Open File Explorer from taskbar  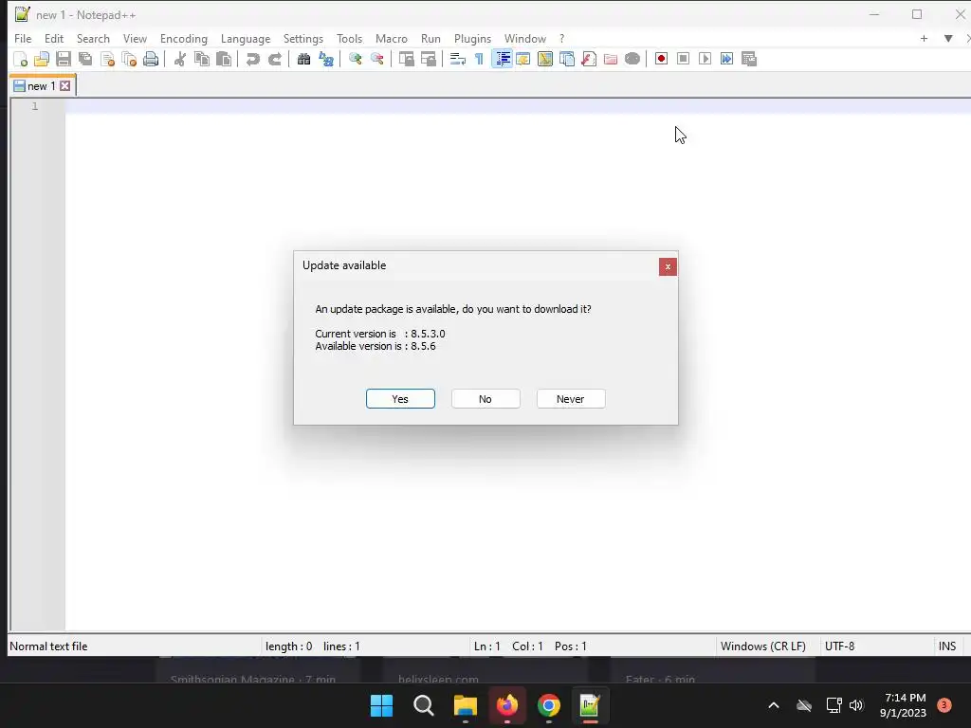tap(465, 705)
